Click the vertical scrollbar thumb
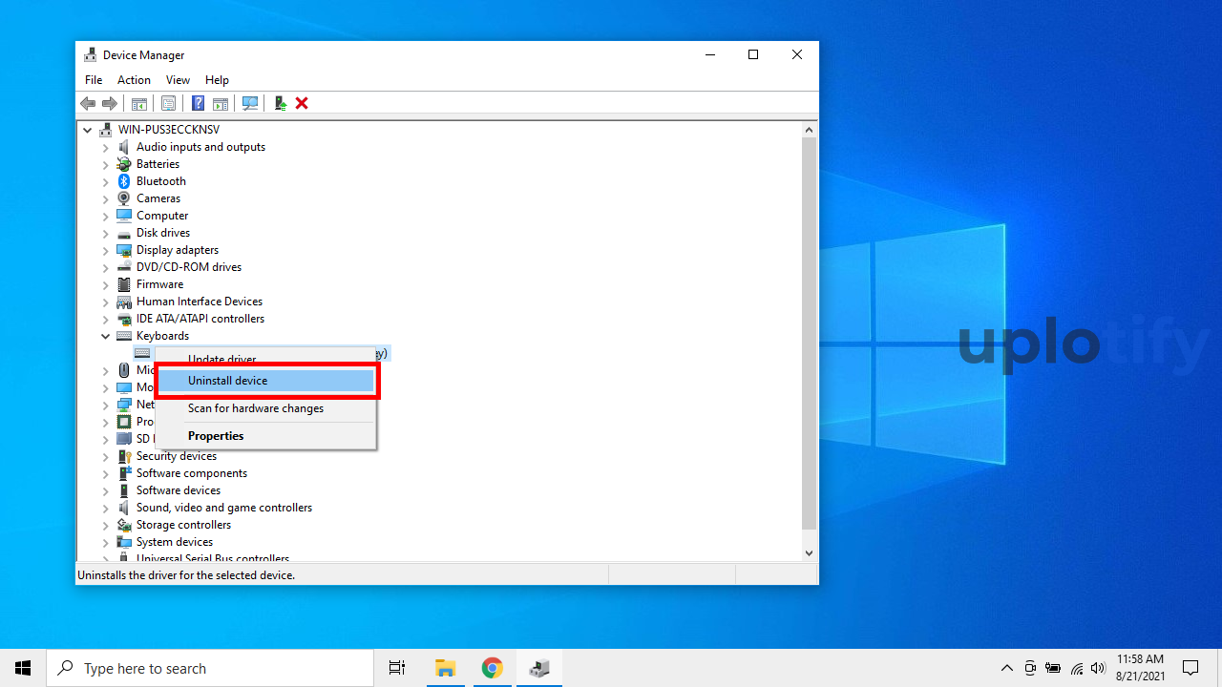Viewport: 1222px width, 687px height. coord(810,333)
